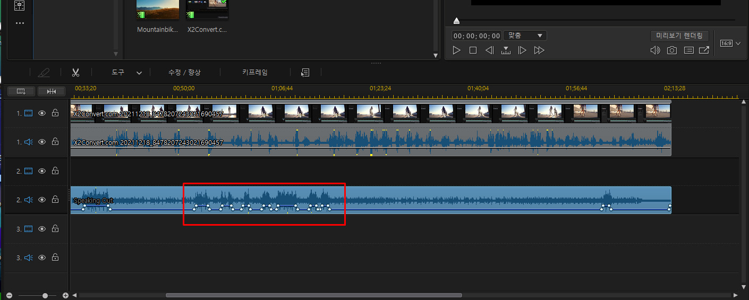Click the sidebar room icon above the dots
This screenshot has width=749, height=300.
(x=20, y=6)
